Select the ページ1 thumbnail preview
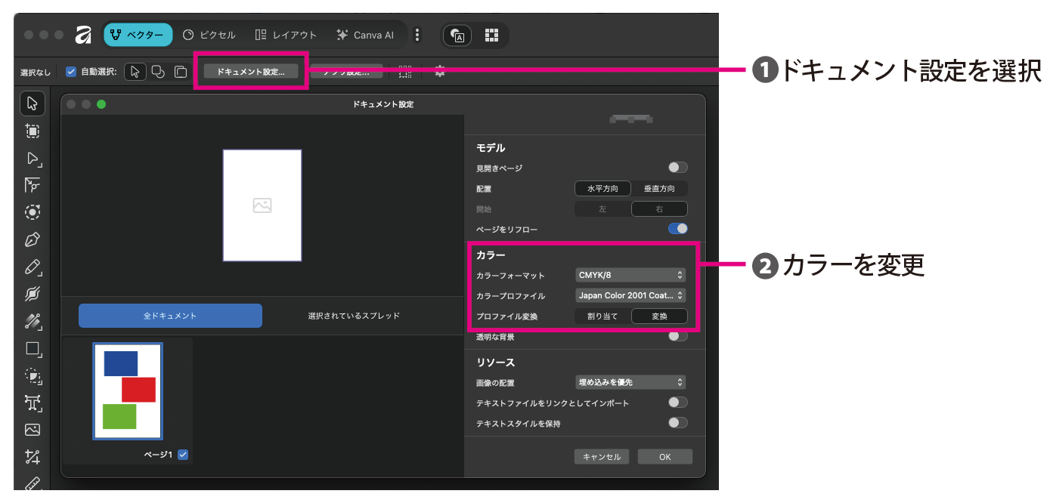This screenshot has width=1050, height=503. pos(127,391)
